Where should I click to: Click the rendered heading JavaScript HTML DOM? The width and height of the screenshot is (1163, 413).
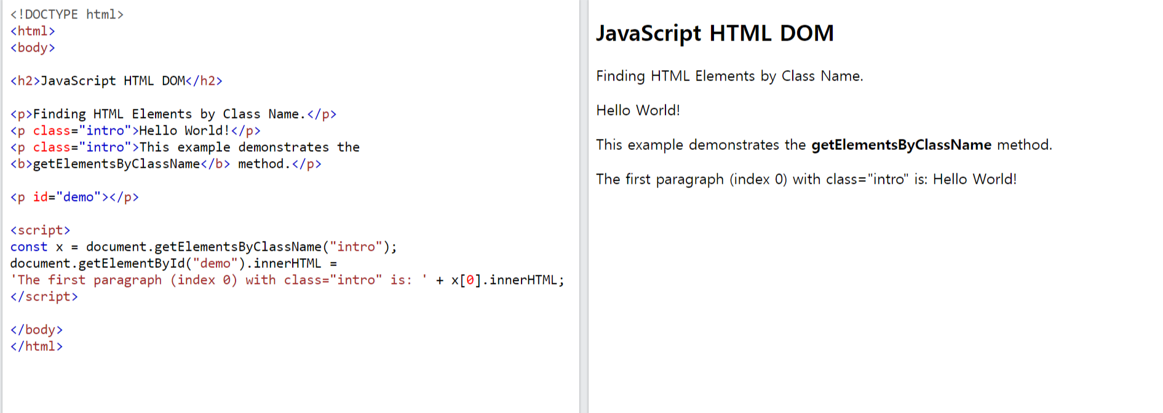(715, 33)
